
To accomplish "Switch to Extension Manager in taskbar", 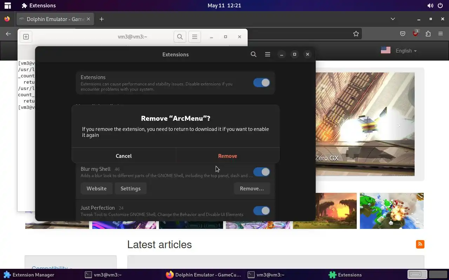I will [29, 275].
